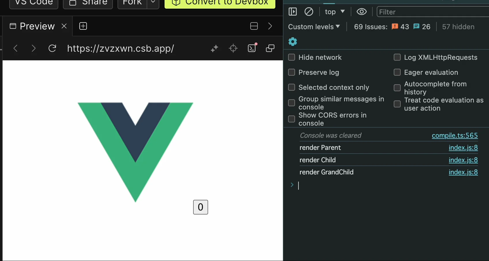Toggle split panel layout icon
The image size is (489, 261).
pos(254,26)
